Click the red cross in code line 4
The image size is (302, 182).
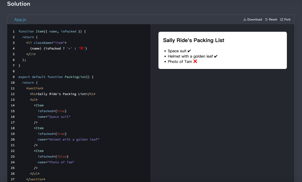[x=82, y=48]
